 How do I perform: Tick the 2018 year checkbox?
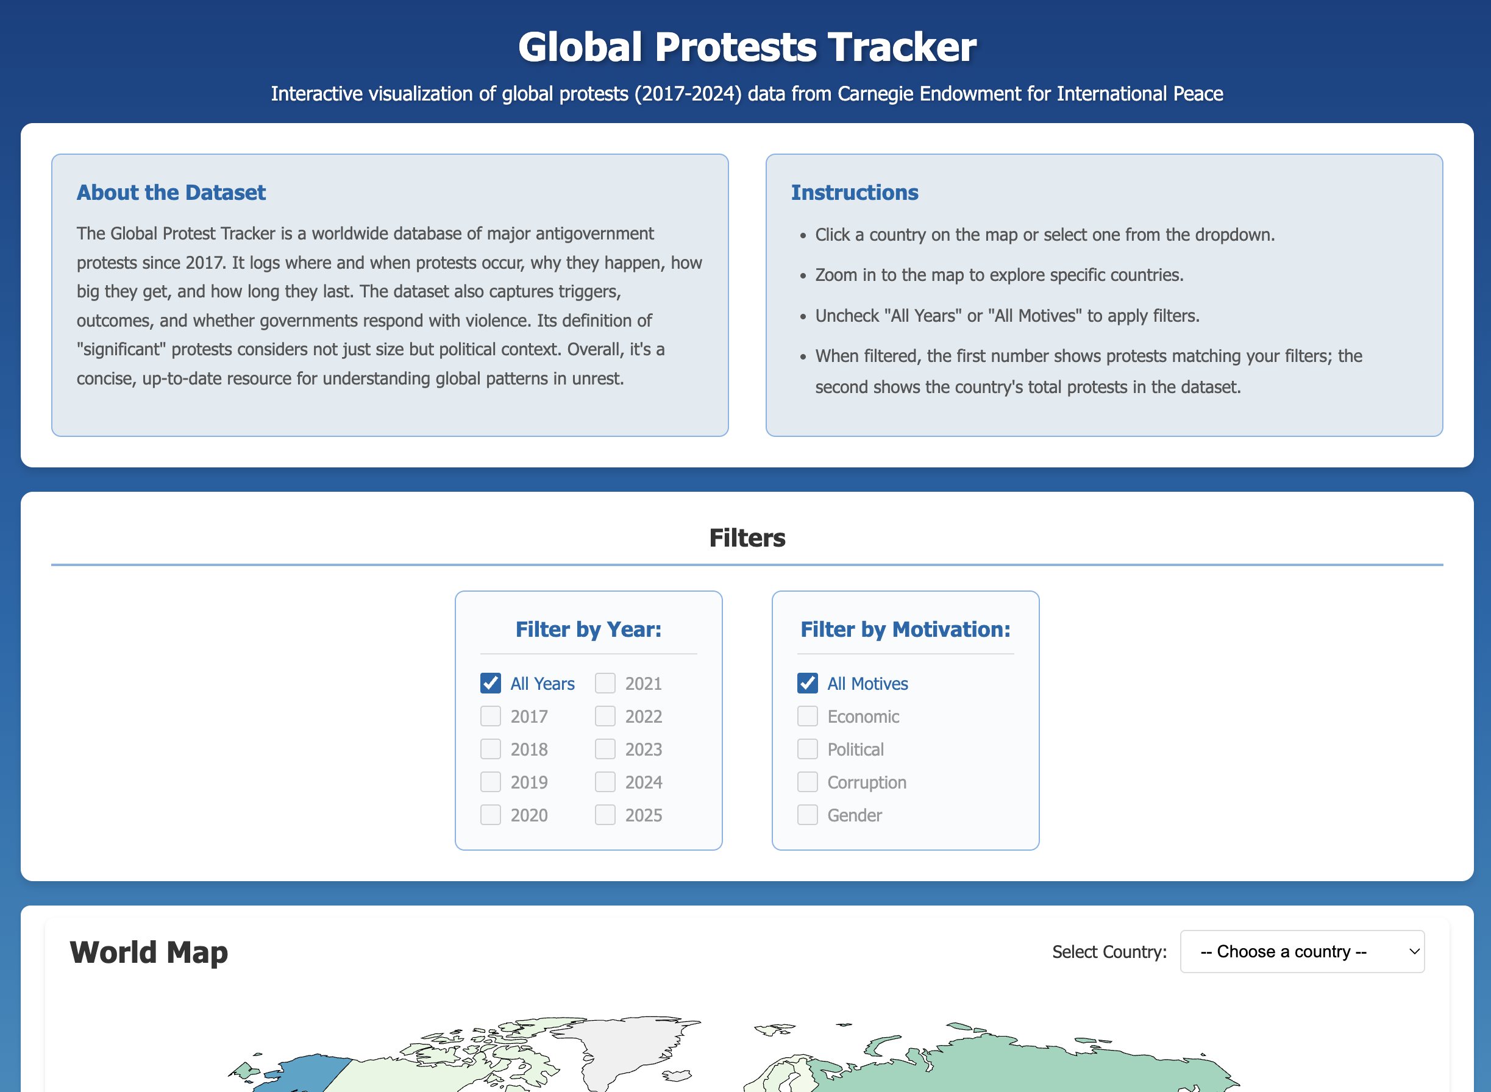(490, 749)
